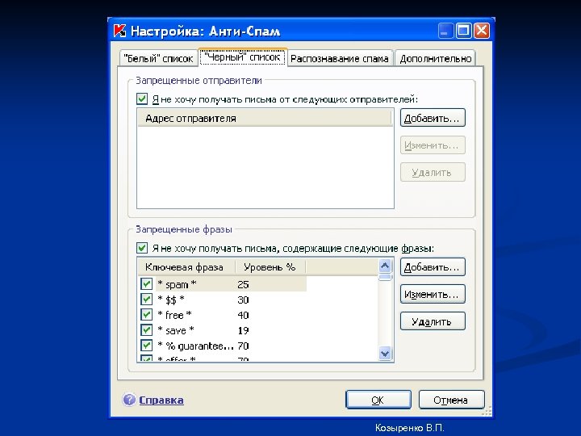The height and width of the screenshot is (436, 581).
Task: Click the Адрес отправителя column header
Action: pos(265,118)
